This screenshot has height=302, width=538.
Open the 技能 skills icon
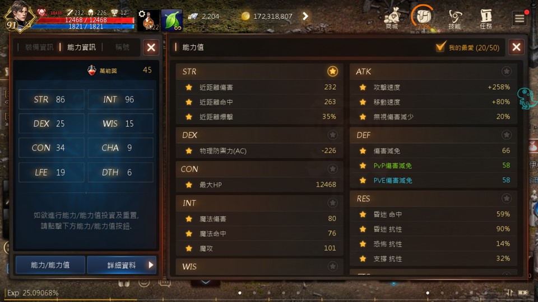[x=454, y=19]
